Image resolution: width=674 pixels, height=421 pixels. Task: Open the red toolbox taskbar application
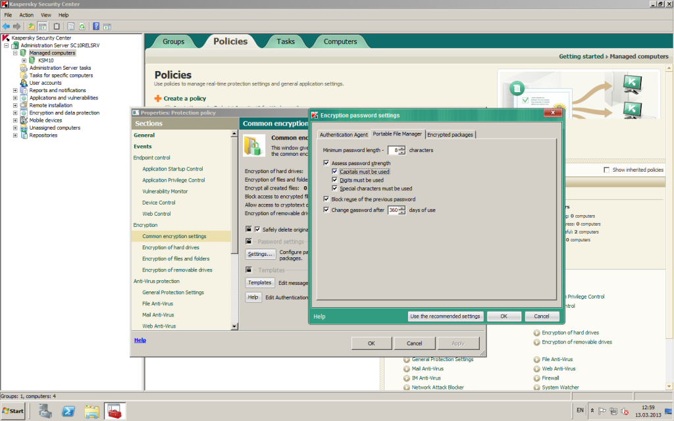[115, 411]
